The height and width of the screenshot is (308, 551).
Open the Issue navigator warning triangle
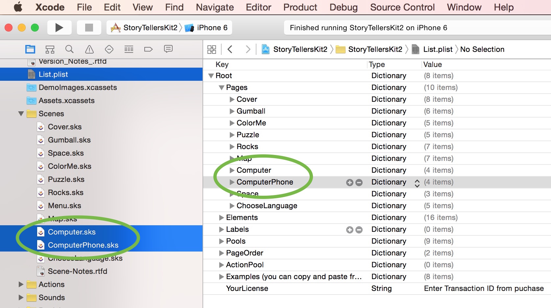tap(89, 49)
